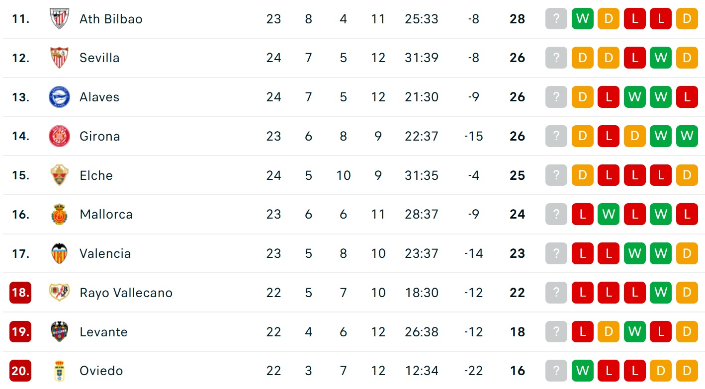The height and width of the screenshot is (389, 705).
Task: Open the Rayo Vallecano team page
Action: coord(126,293)
